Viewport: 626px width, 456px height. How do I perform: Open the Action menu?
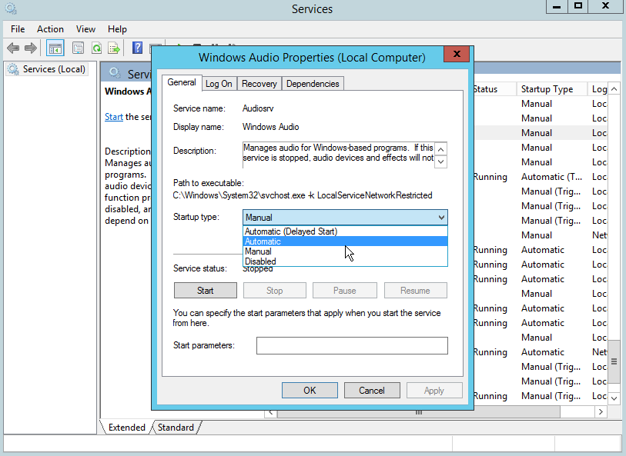(50, 29)
